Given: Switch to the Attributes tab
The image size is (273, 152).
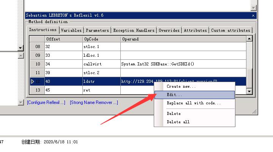Looking at the screenshot, I should (195, 30).
